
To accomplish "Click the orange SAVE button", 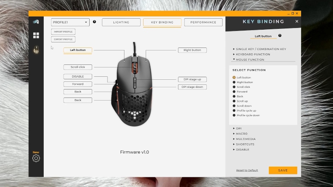I will (283, 170).
